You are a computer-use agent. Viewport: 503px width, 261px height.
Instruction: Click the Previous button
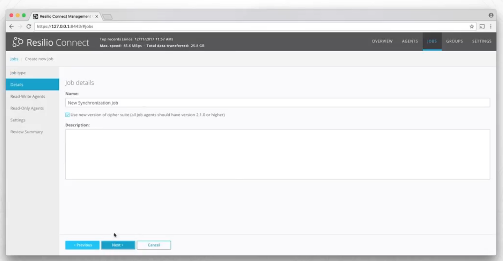click(82, 245)
